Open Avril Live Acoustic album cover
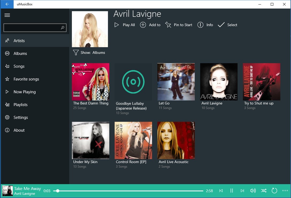 click(x=176, y=140)
